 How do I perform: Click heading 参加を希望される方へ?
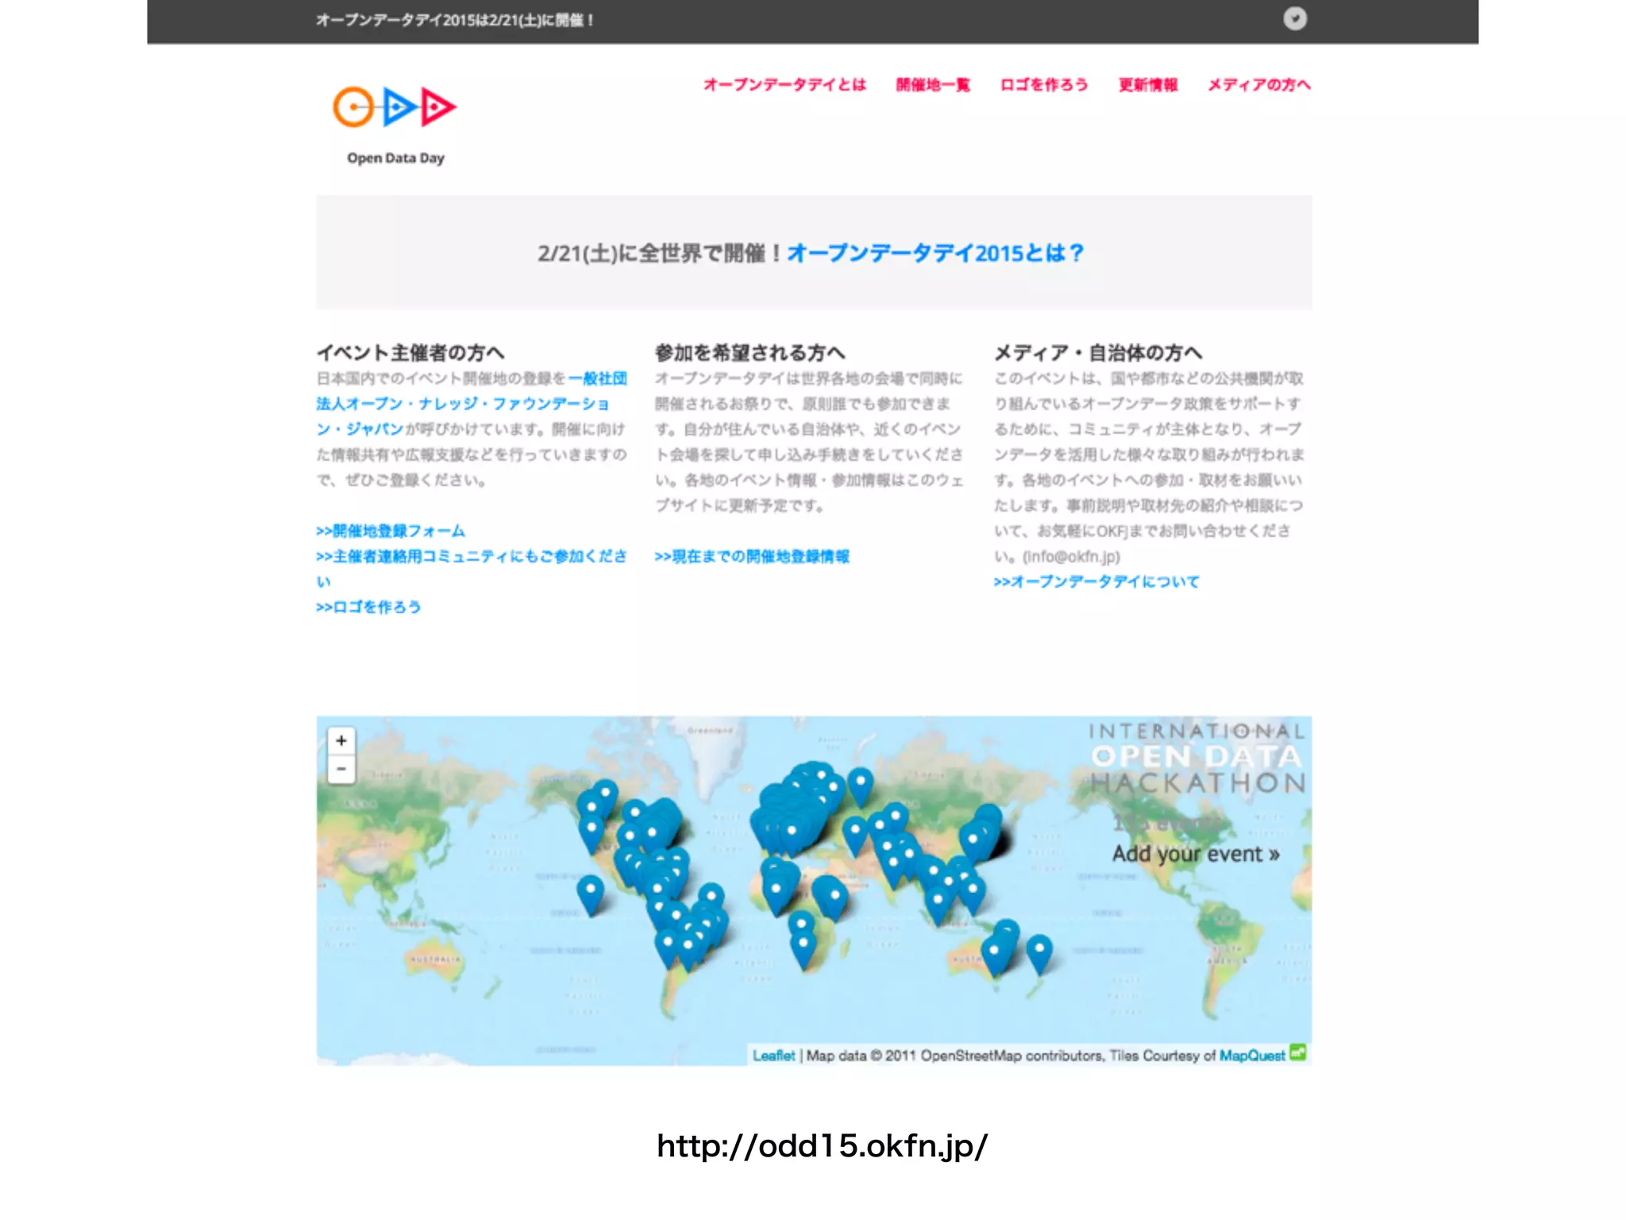[750, 353]
